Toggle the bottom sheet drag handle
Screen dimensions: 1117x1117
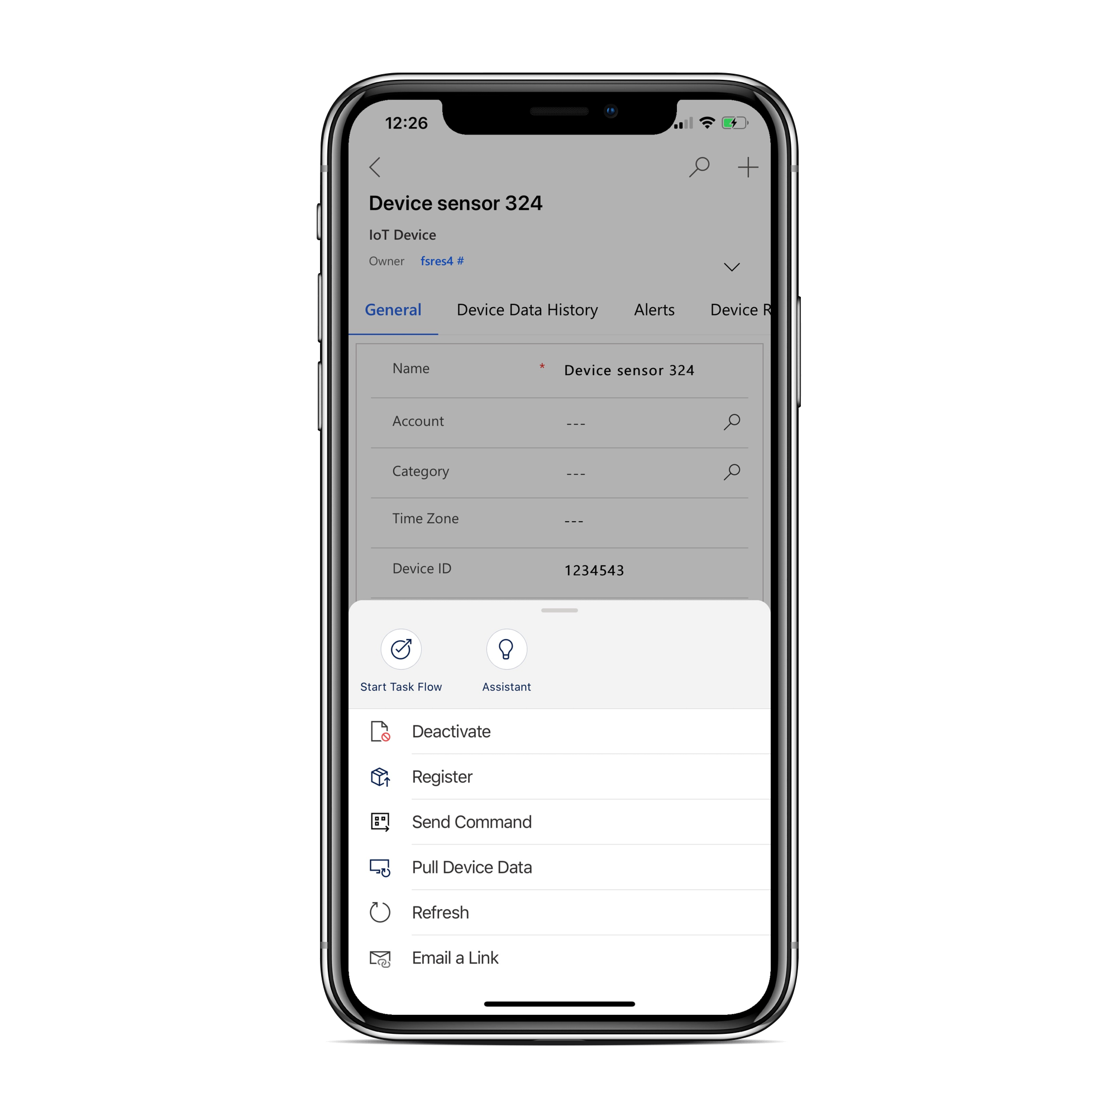click(x=557, y=610)
